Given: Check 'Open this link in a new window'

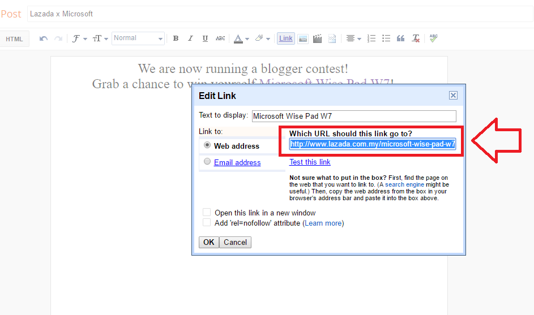Looking at the screenshot, I should point(207,213).
